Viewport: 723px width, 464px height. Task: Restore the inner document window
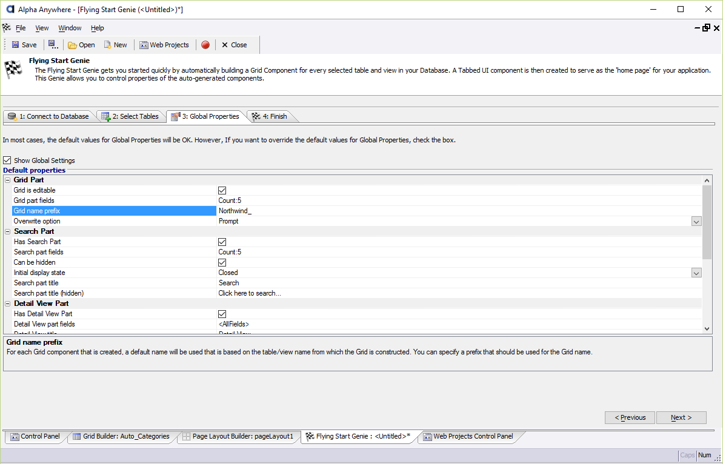(707, 28)
